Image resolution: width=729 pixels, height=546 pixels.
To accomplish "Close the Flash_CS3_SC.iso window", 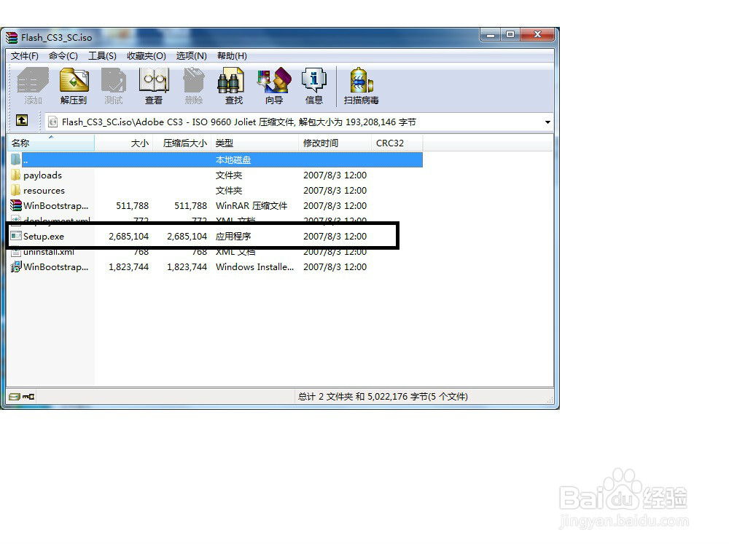I will coord(537,35).
